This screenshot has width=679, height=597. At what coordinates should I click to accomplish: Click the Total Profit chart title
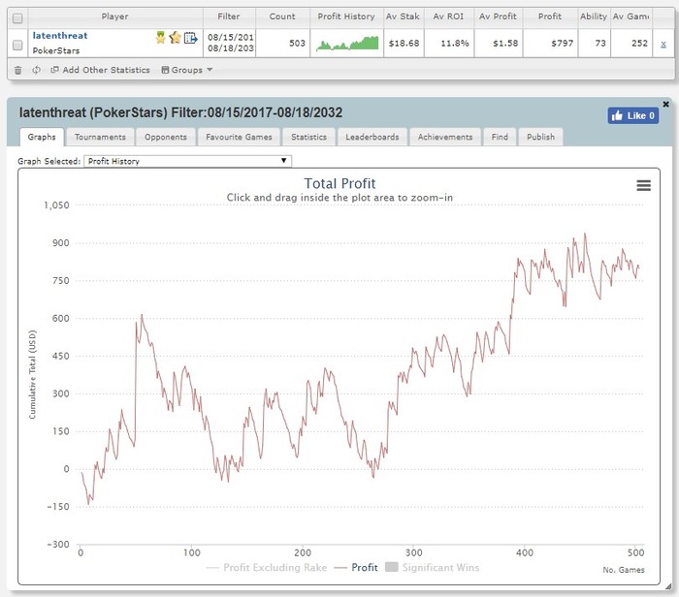pyautogui.click(x=339, y=183)
